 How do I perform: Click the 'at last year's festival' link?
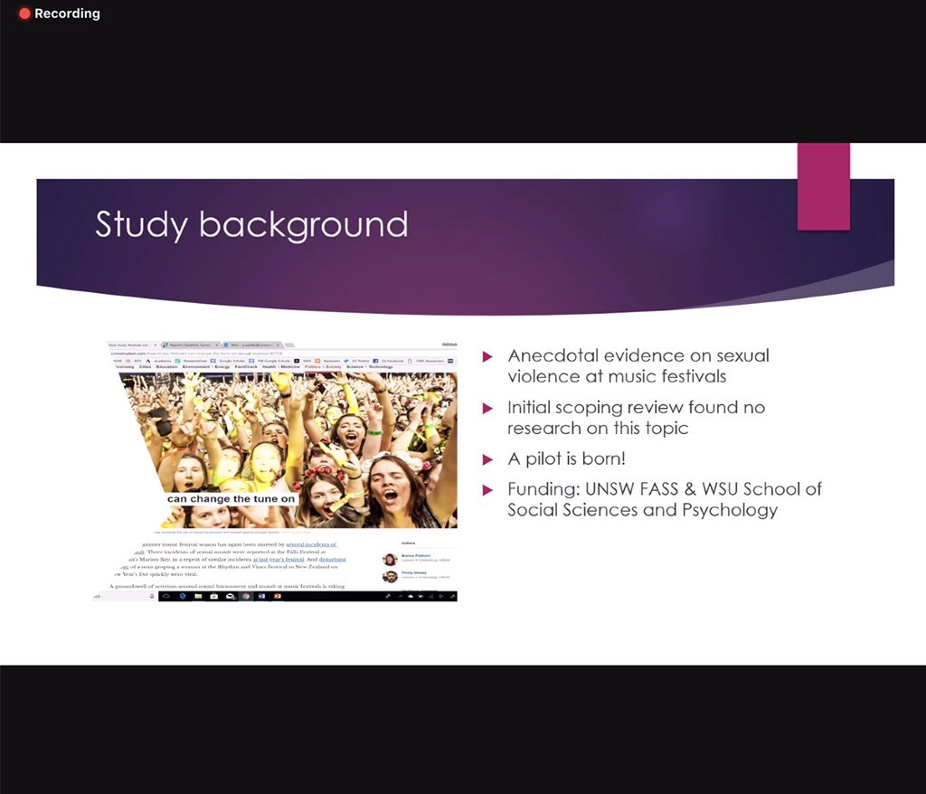[279, 559]
